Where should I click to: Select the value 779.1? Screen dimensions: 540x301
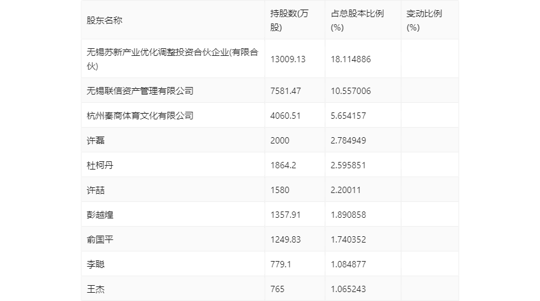point(281,265)
